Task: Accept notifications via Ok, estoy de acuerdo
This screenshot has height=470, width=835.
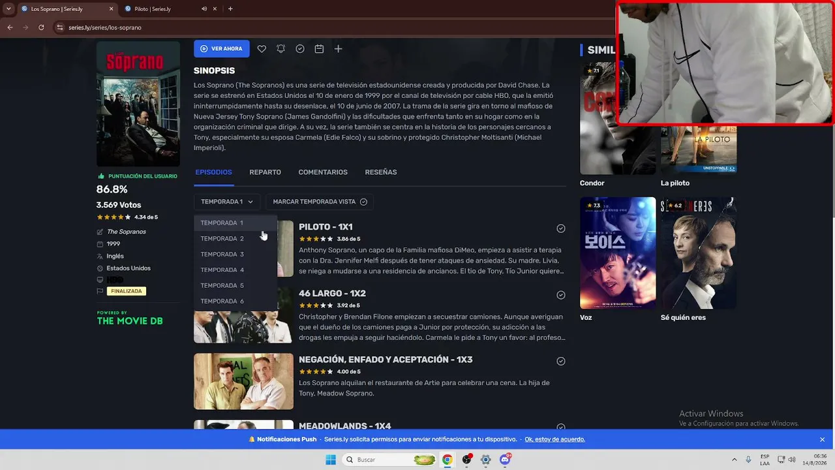Action: tap(554, 439)
